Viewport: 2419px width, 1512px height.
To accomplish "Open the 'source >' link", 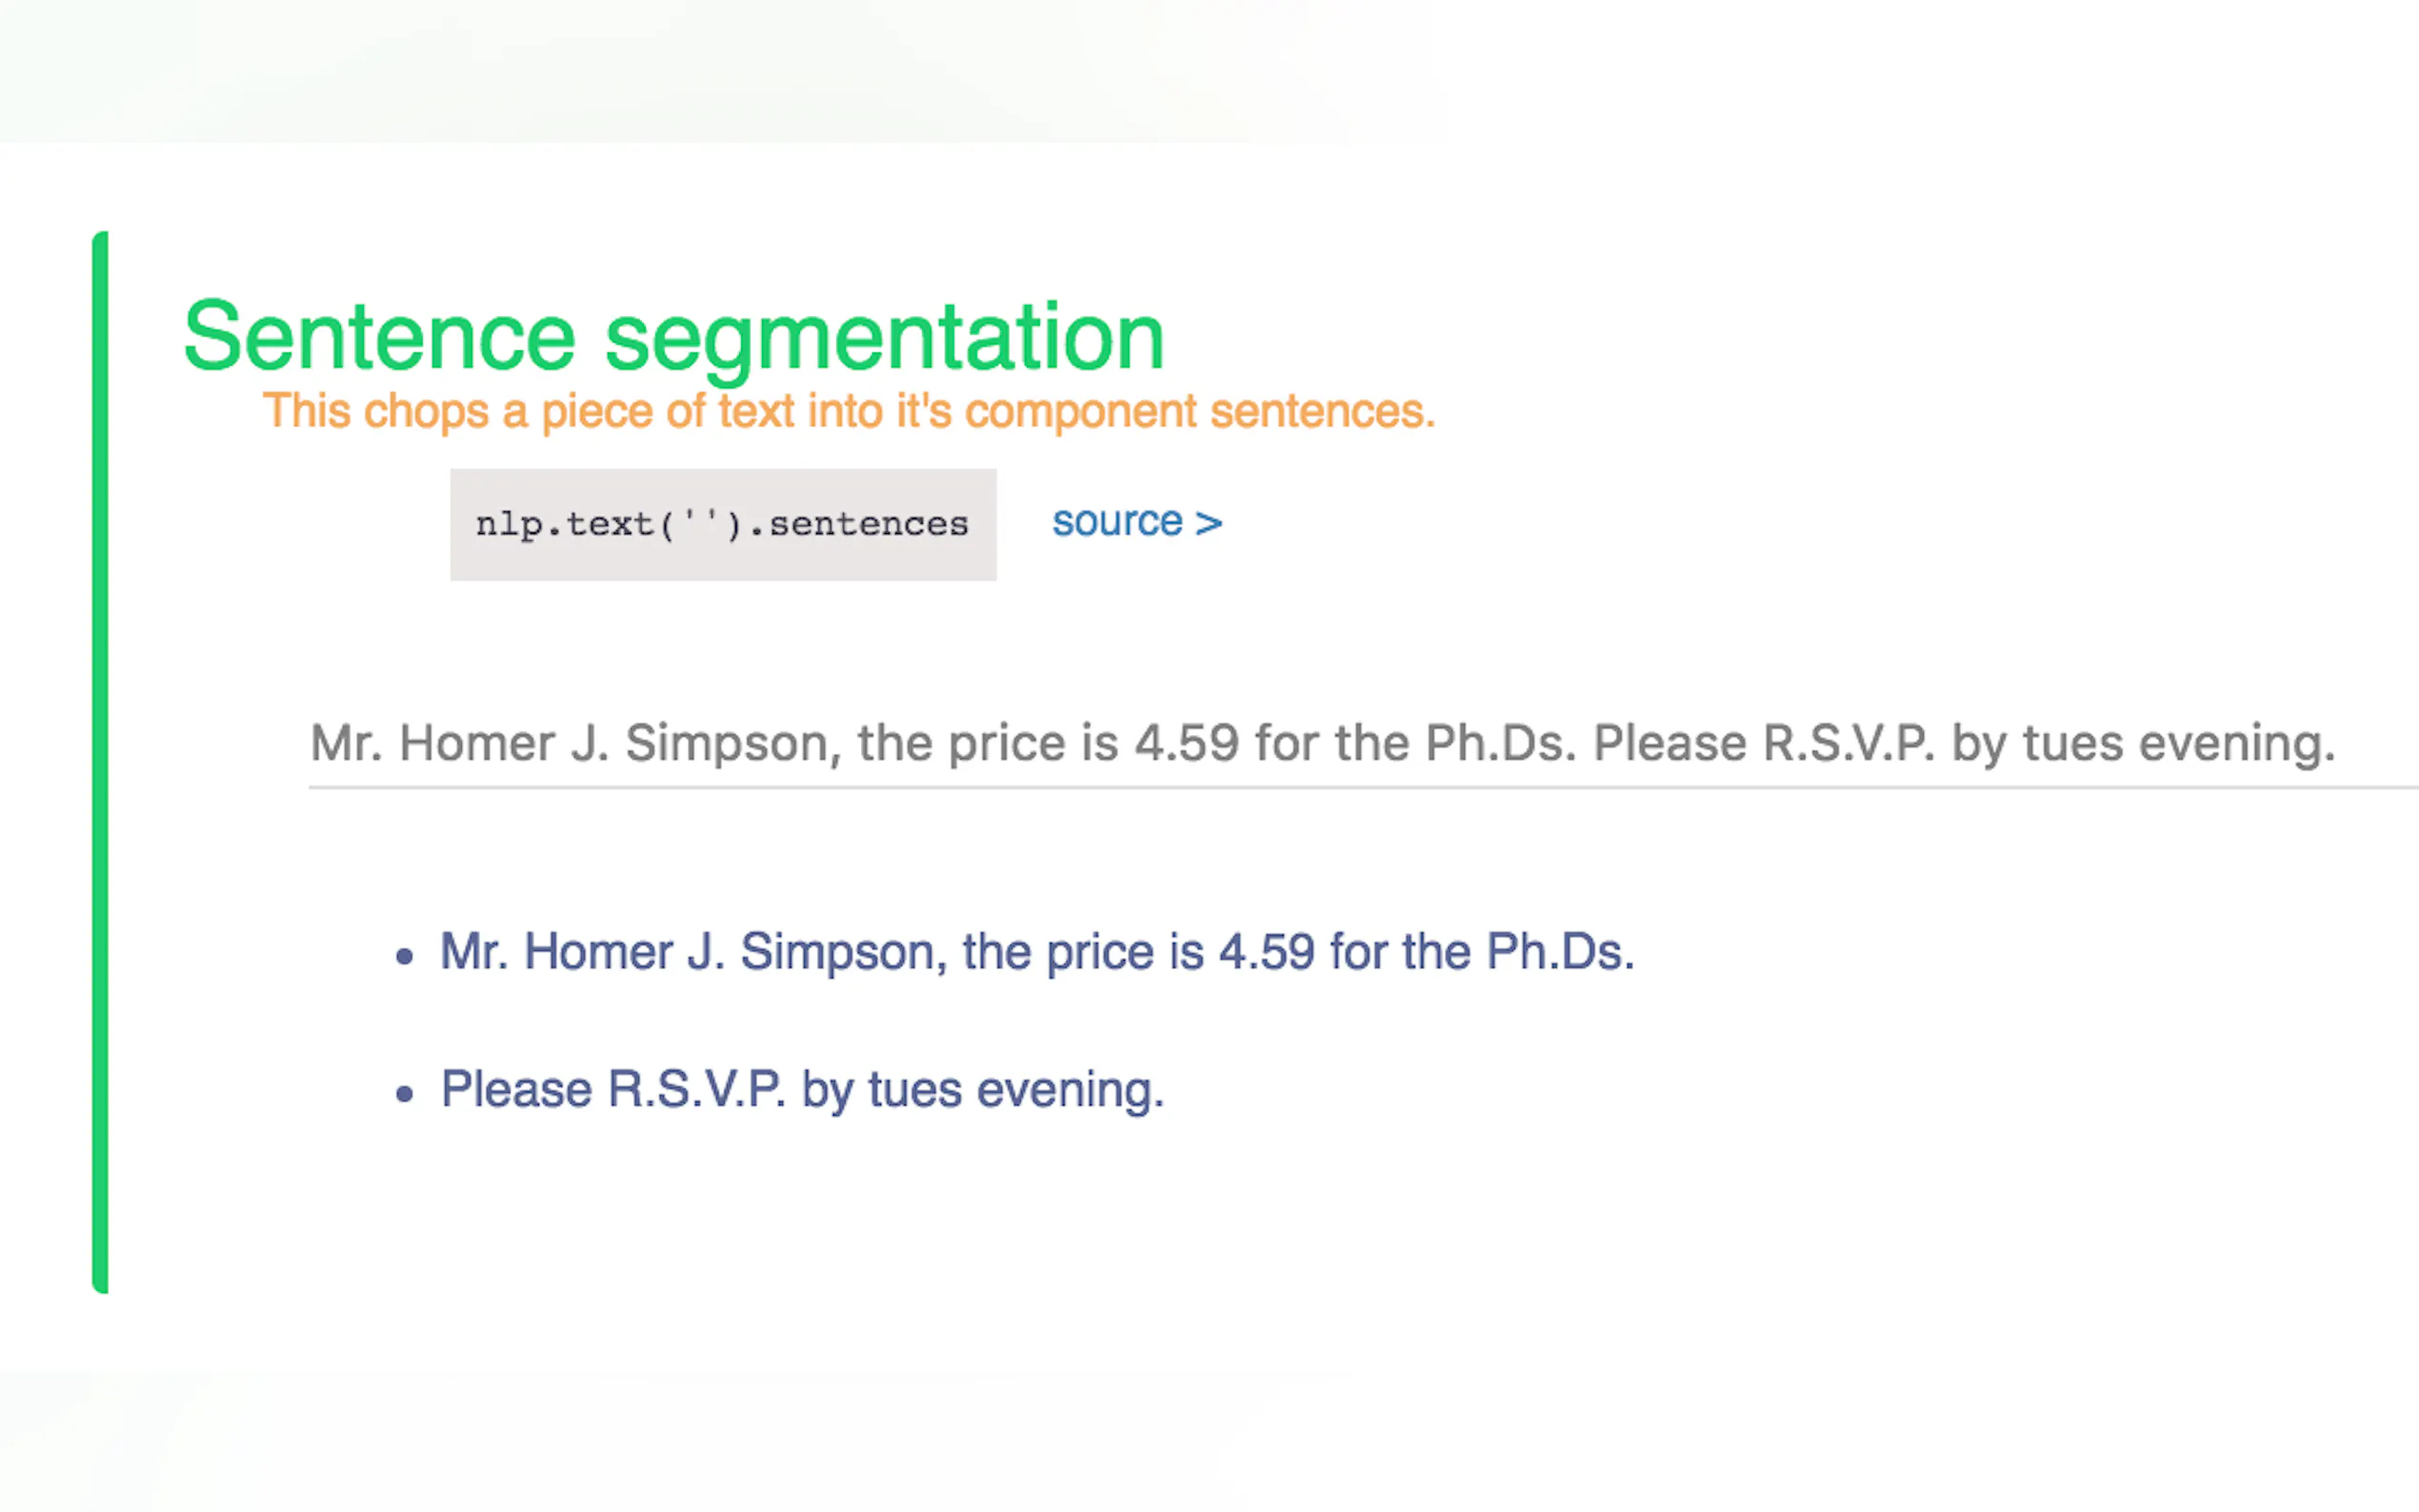I will (1135, 522).
